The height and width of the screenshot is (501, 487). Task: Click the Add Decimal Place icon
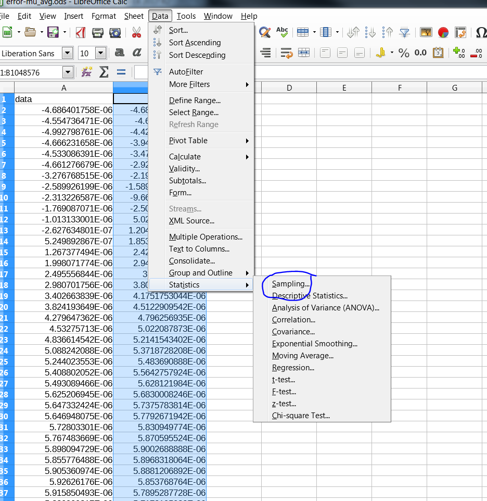point(458,53)
